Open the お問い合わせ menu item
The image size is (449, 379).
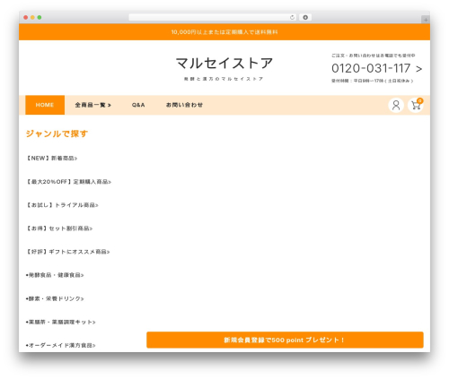click(x=184, y=105)
